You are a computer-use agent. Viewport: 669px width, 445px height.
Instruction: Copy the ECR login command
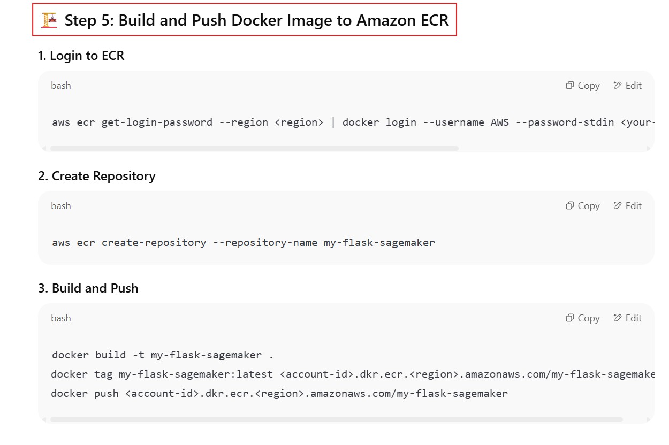[582, 86]
